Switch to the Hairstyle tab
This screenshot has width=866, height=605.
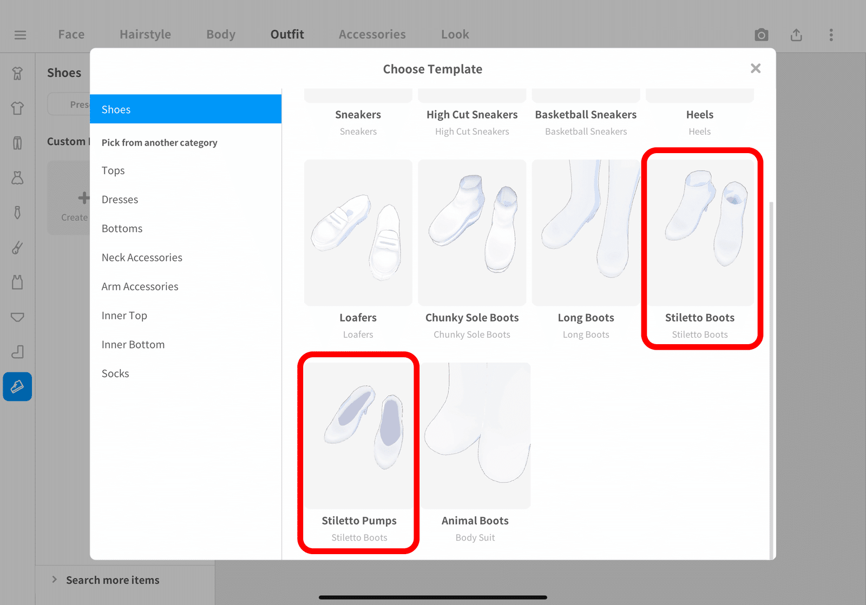[145, 35]
